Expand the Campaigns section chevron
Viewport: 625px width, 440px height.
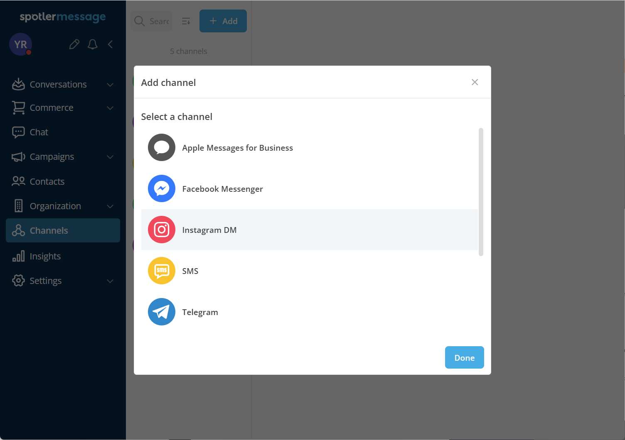point(110,157)
